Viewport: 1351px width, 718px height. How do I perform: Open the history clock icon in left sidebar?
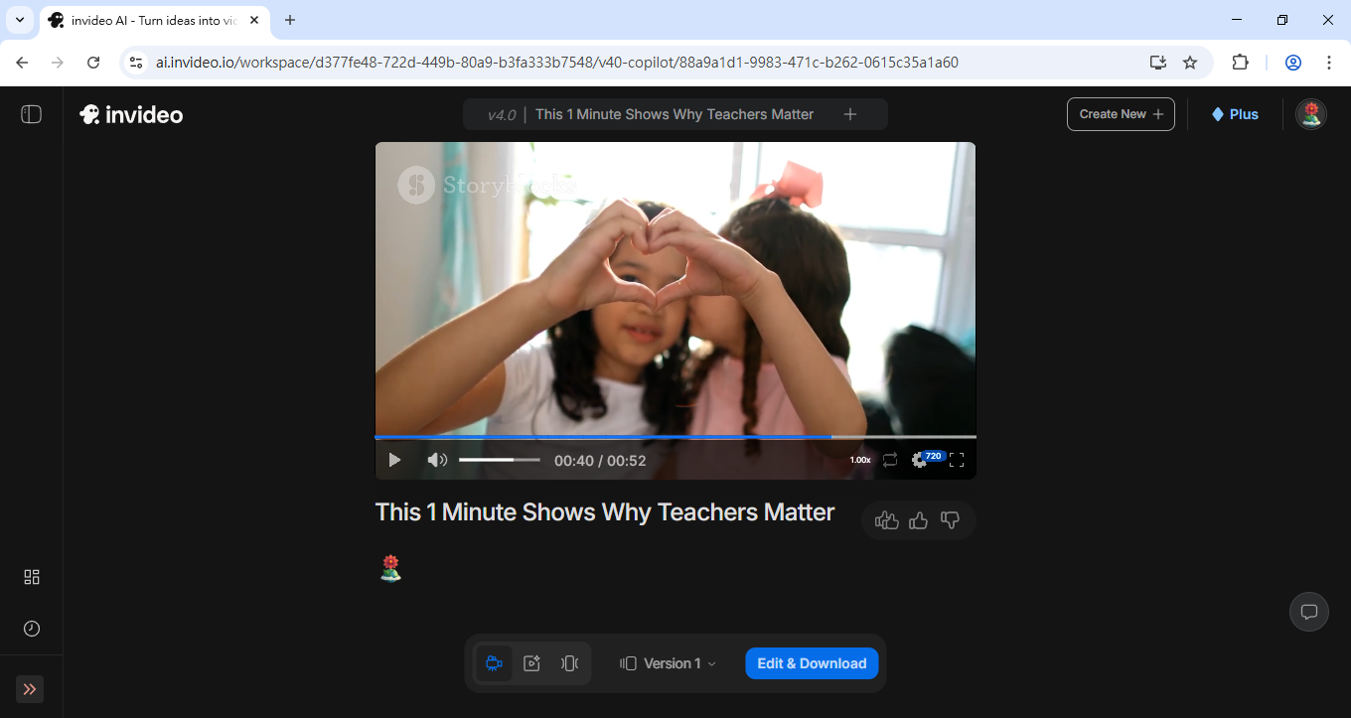click(x=31, y=628)
